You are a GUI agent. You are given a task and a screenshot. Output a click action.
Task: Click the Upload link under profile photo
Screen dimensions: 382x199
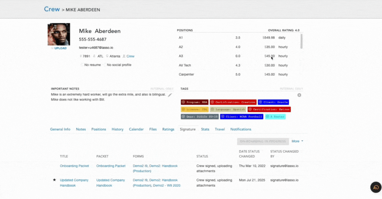[x=60, y=48]
